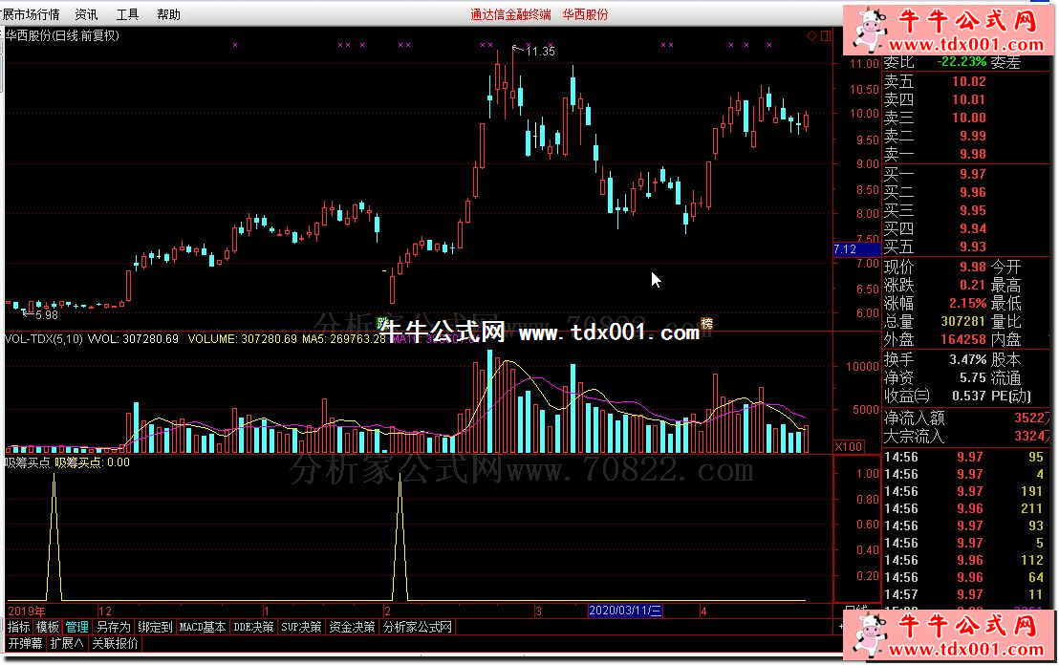Switch to the DDE决策 template
Screen dimensions: 1059x665
[x=254, y=627]
